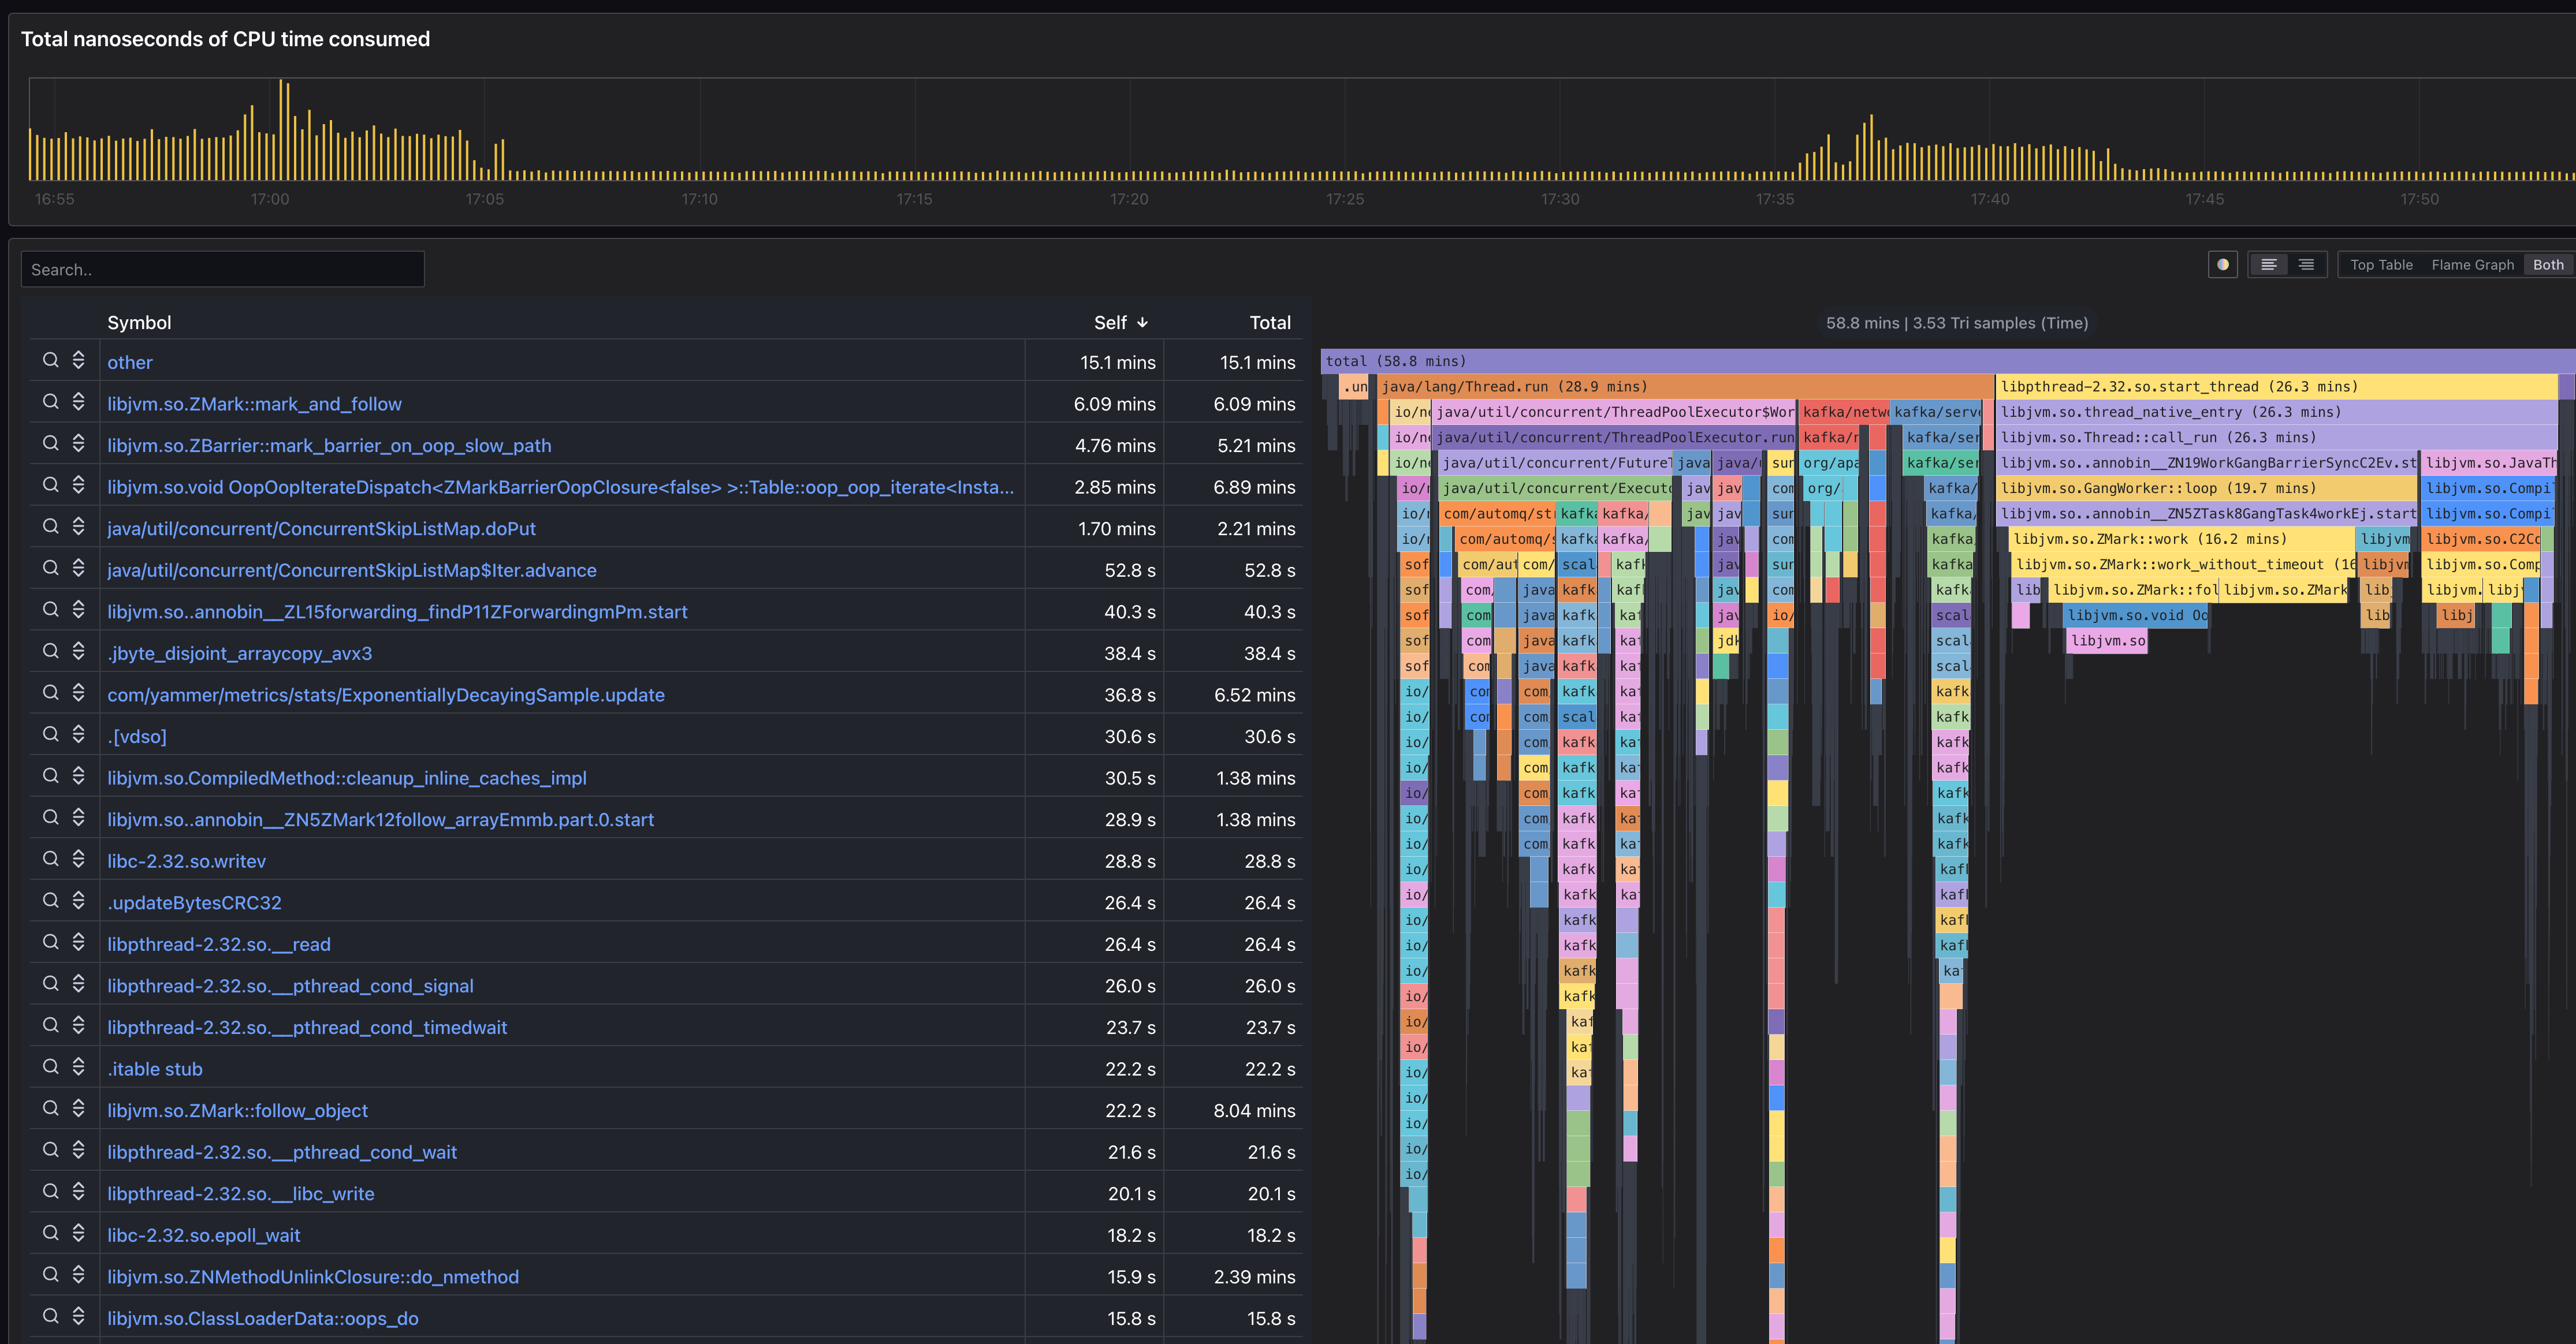Click sandwich icon for .updateBytesCRC32 row

pyautogui.click(x=78, y=901)
